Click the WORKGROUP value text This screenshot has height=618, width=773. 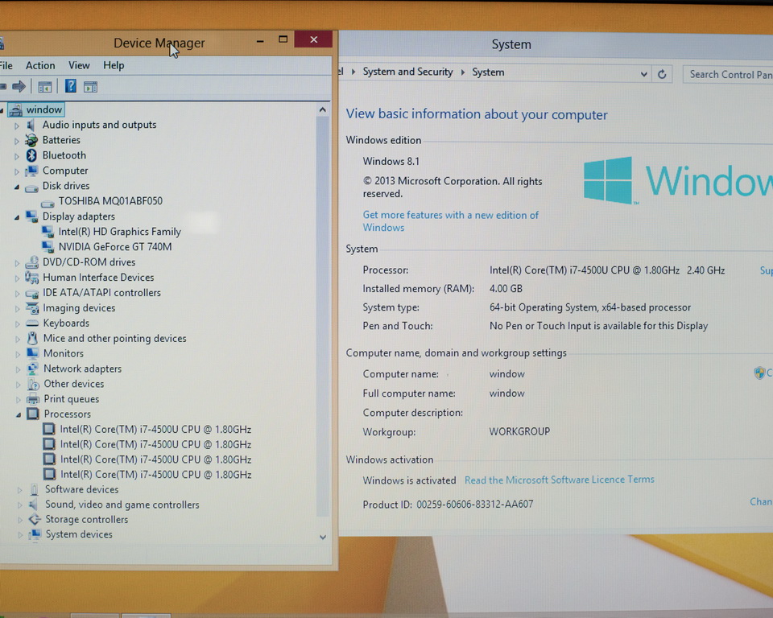[519, 431]
